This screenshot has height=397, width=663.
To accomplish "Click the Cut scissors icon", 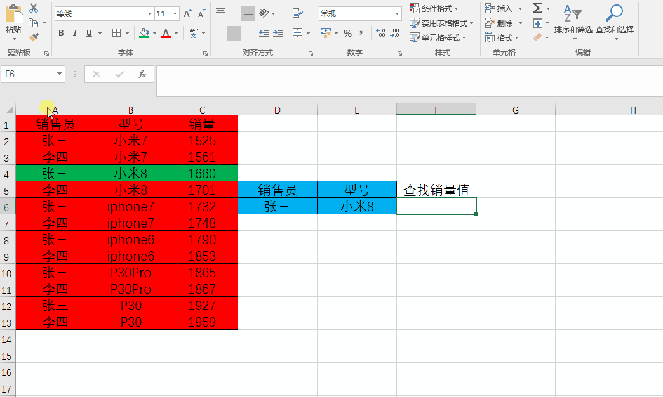I will 34,8.
